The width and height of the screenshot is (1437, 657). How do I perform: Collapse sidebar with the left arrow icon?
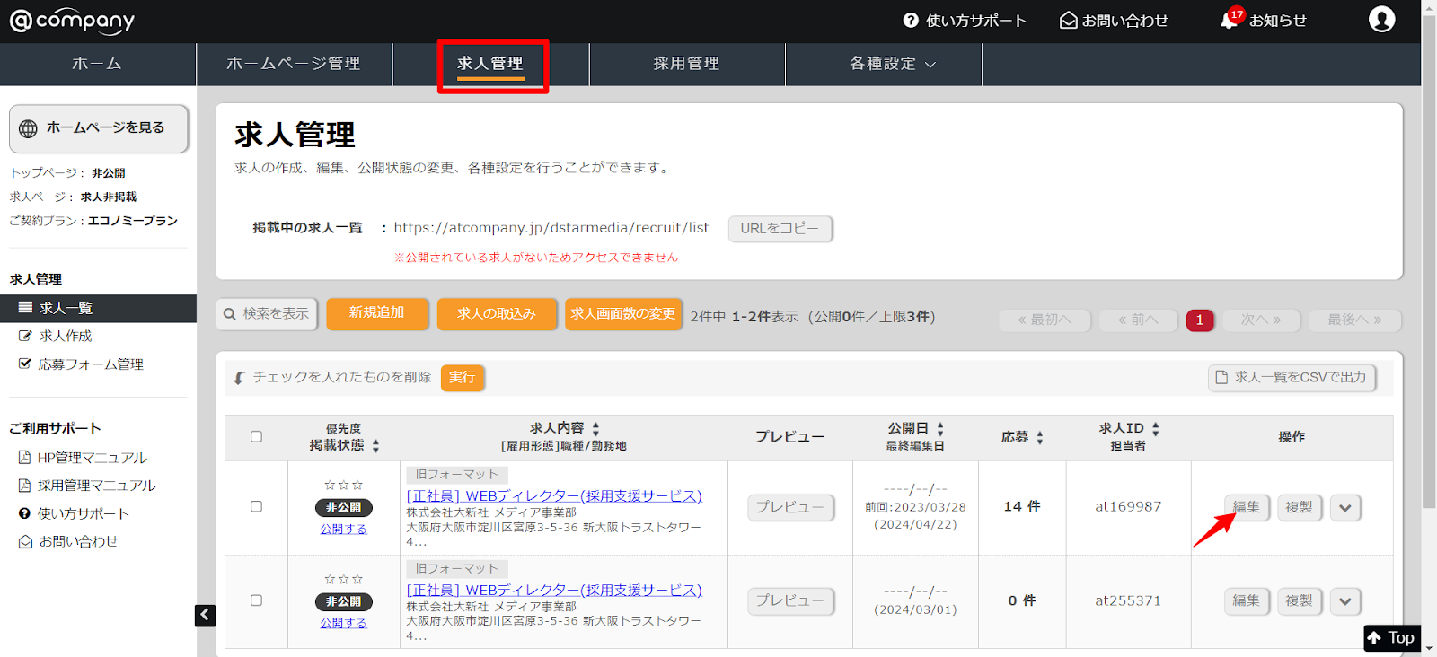coord(205,615)
